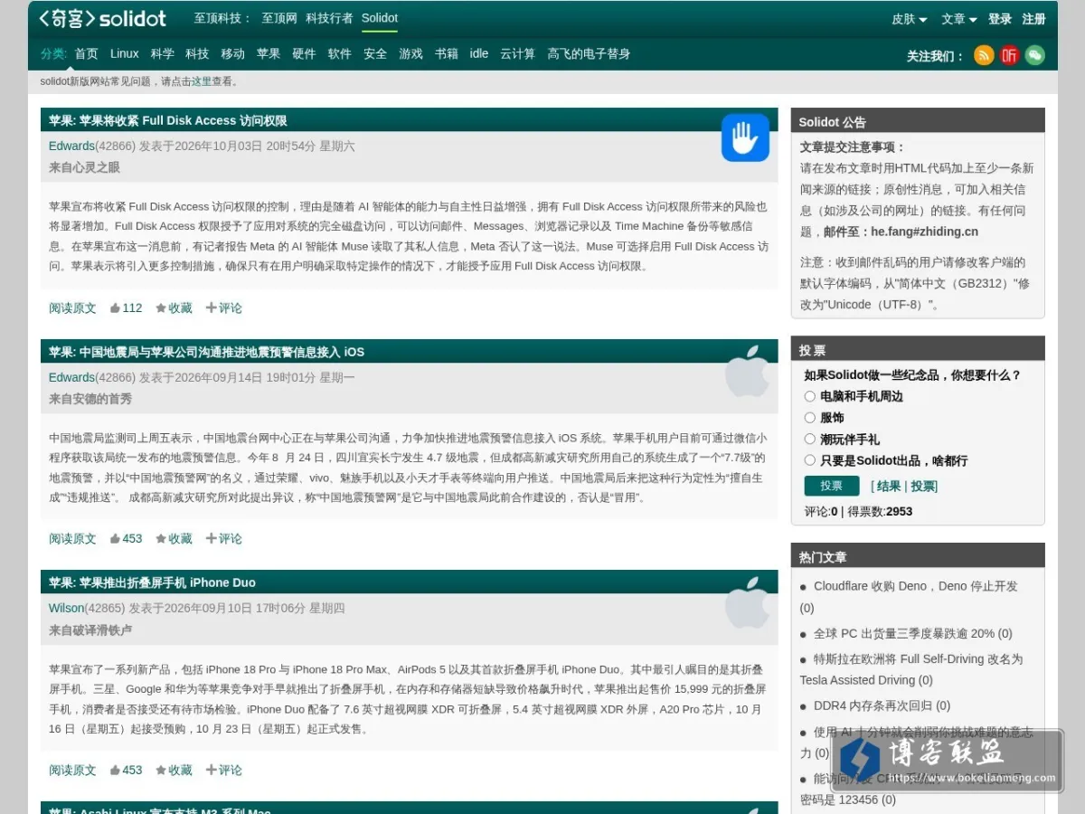Open hot article 特斯拉 Full Self-Driving 改名
This screenshot has height=814, width=1085.
[911, 669]
